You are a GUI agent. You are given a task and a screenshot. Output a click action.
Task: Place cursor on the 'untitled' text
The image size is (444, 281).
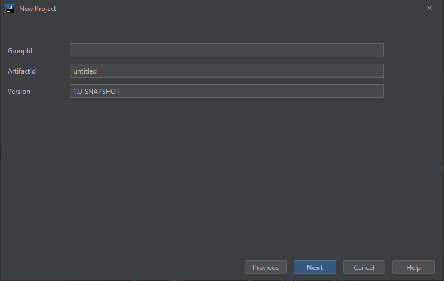pyautogui.click(x=85, y=71)
